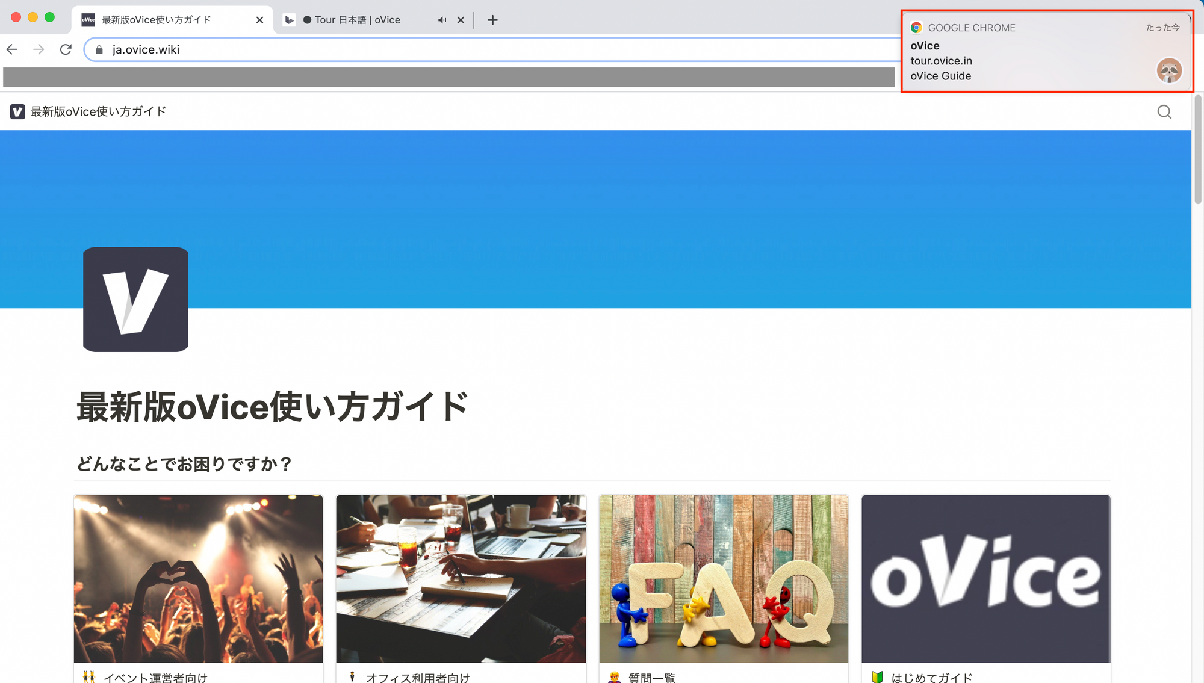Image resolution: width=1204 pixels, height=683 pixels.
Task: Select the 最新版oVice使い方ガイド tab
Action: (172, 20)
